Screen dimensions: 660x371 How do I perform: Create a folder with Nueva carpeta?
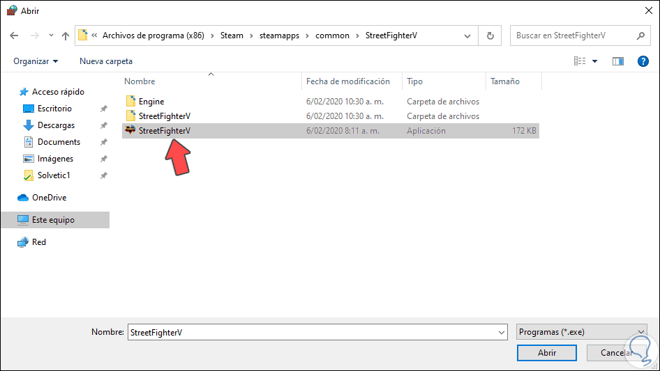[106, 61]
